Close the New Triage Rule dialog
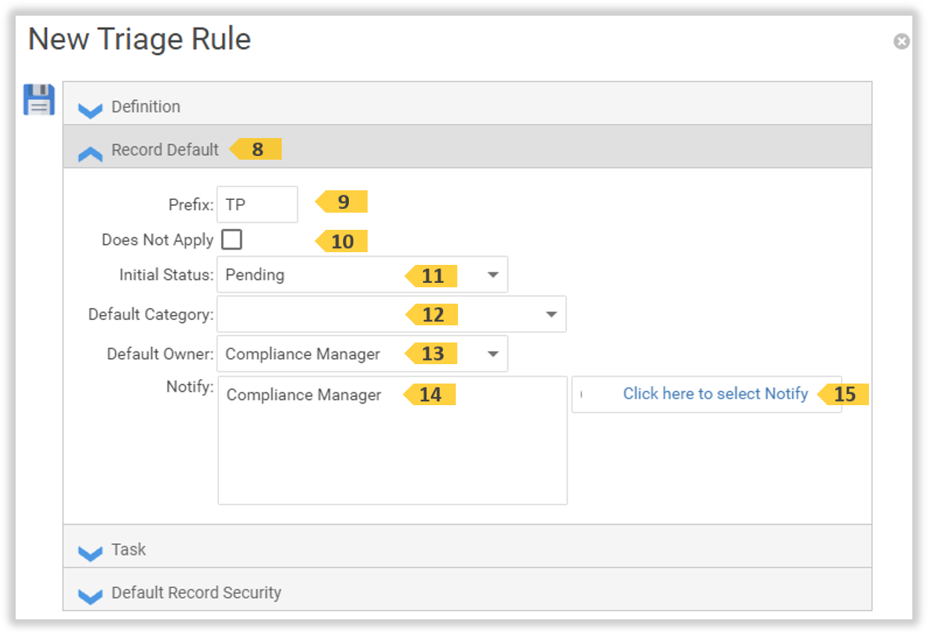928x635 pixels. (x=901, y=42)
